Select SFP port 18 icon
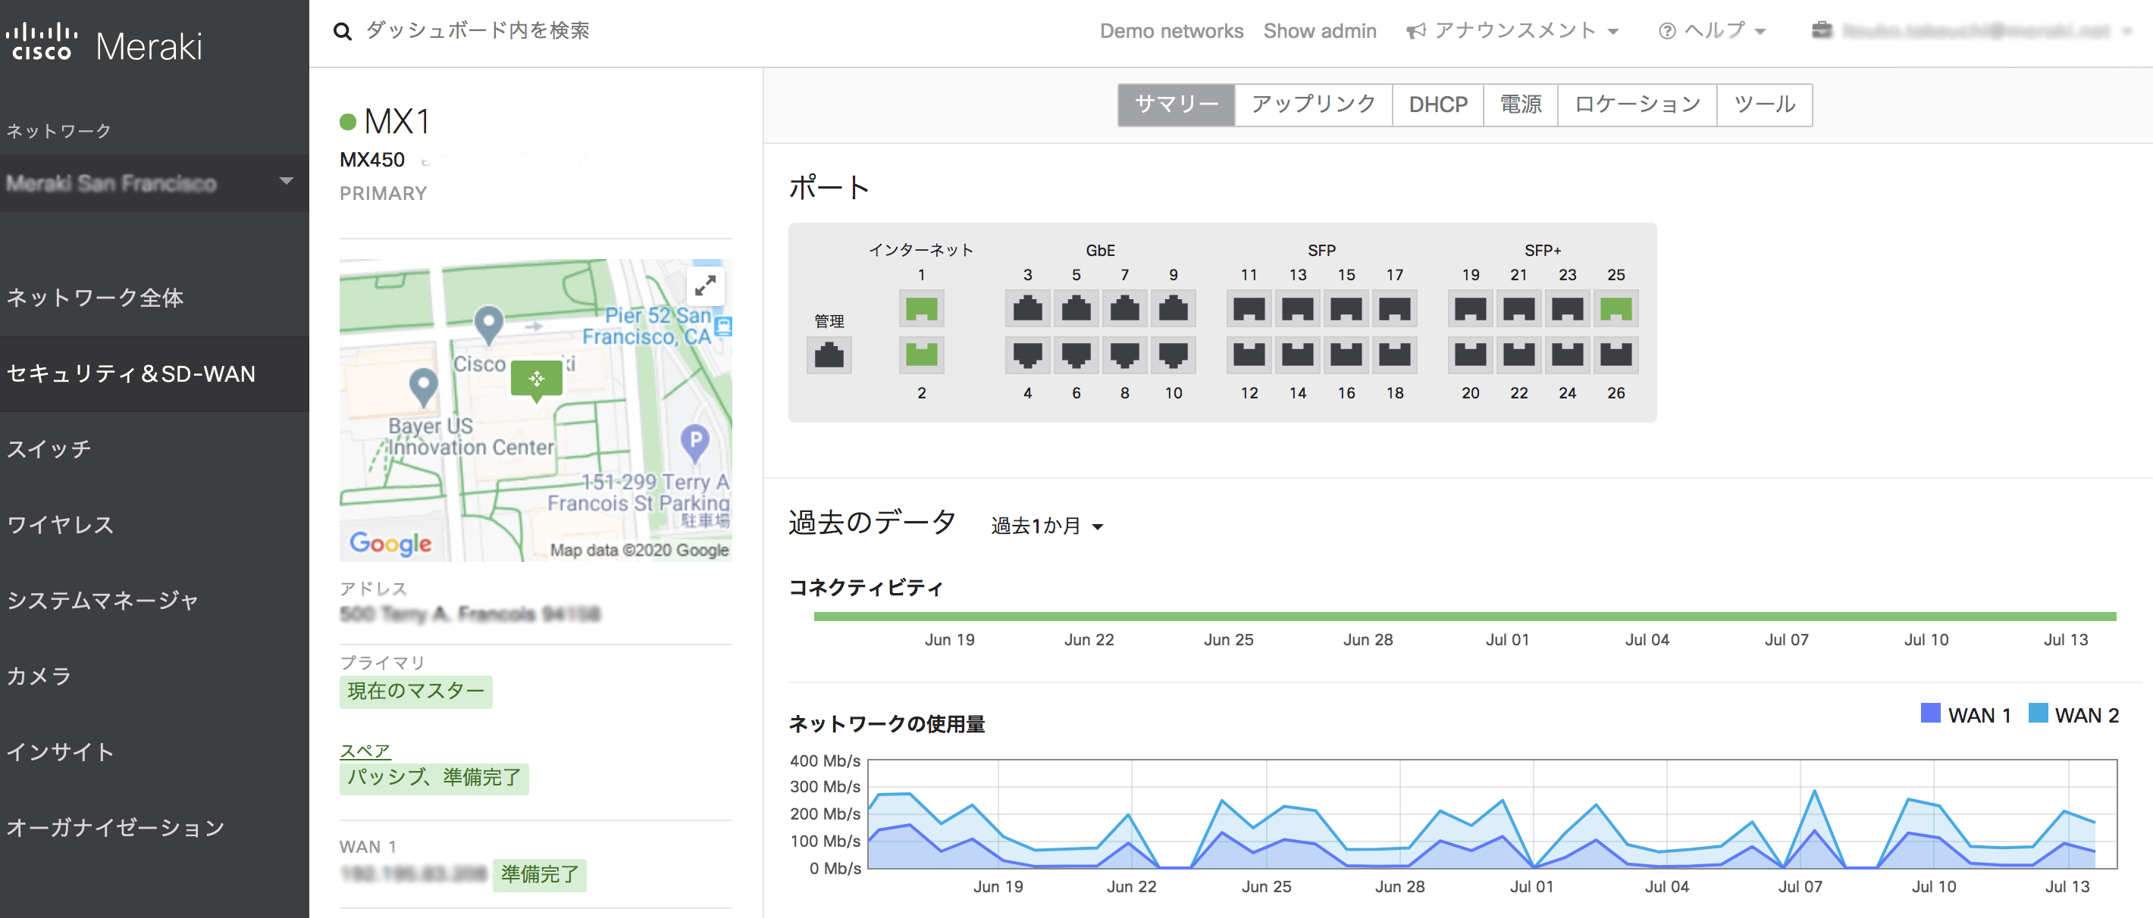 [1395, 354]
